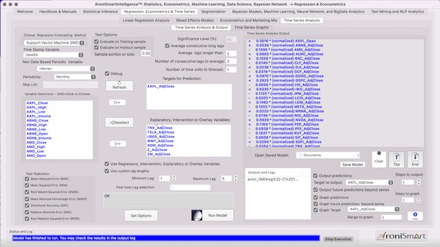Open Text Mining and NLP Analytics tab
The height and width of the screenshot is (247, 440).
[x=397, y=12]
